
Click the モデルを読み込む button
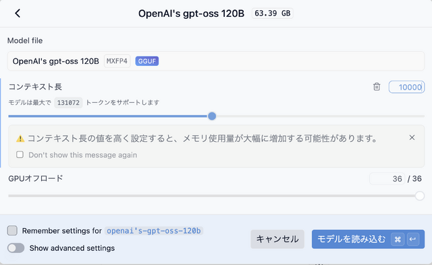point(368,239)
